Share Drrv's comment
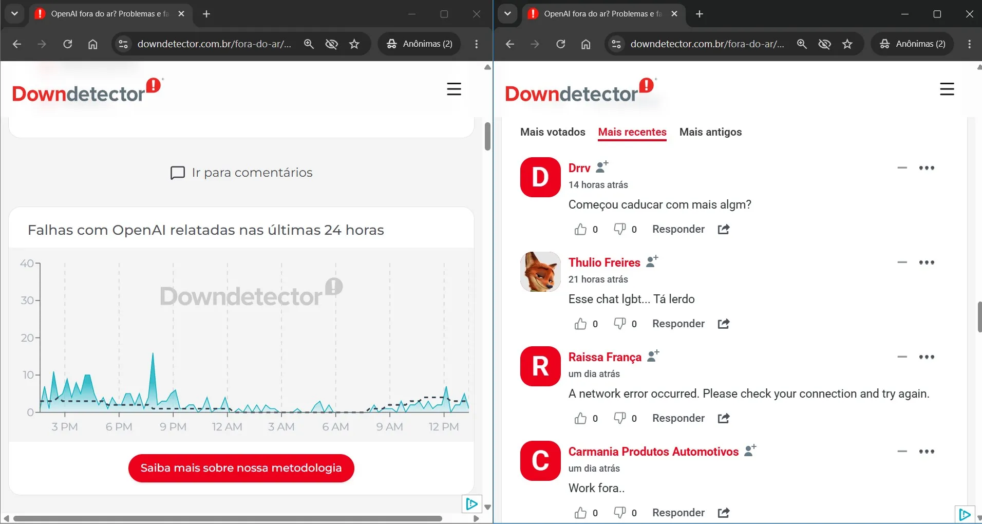Screen dimensions: 982x524 point(724,229)
